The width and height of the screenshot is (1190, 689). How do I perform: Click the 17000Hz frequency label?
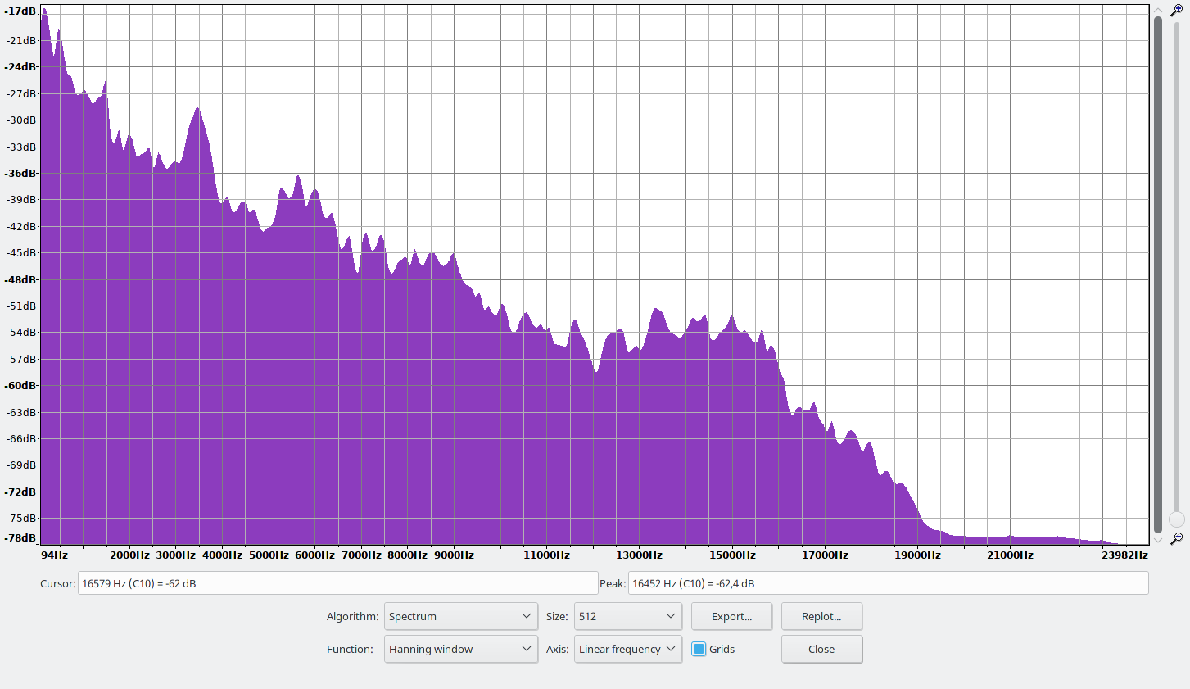(825, 555)
